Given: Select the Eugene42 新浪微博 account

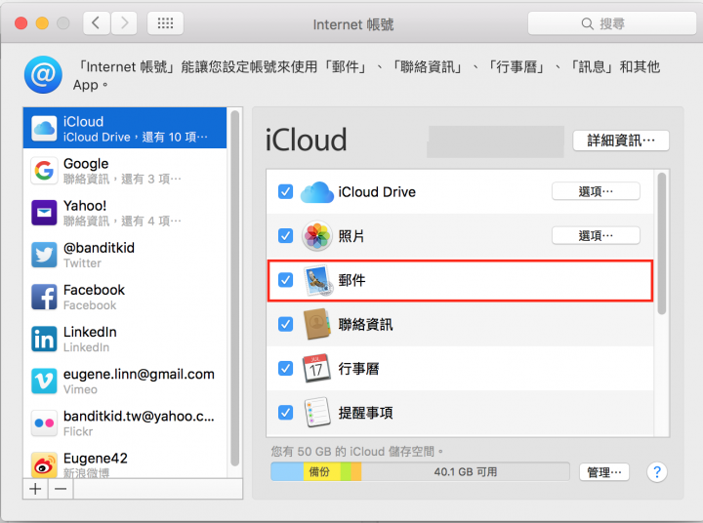Looking at the screenshot, I should pos(125,462).
